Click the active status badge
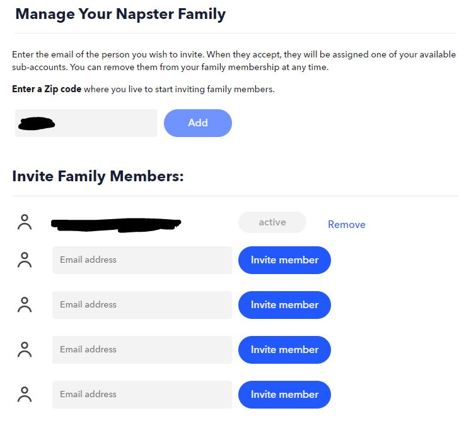Screen dimensions: 476x437 tap(272, 222)
